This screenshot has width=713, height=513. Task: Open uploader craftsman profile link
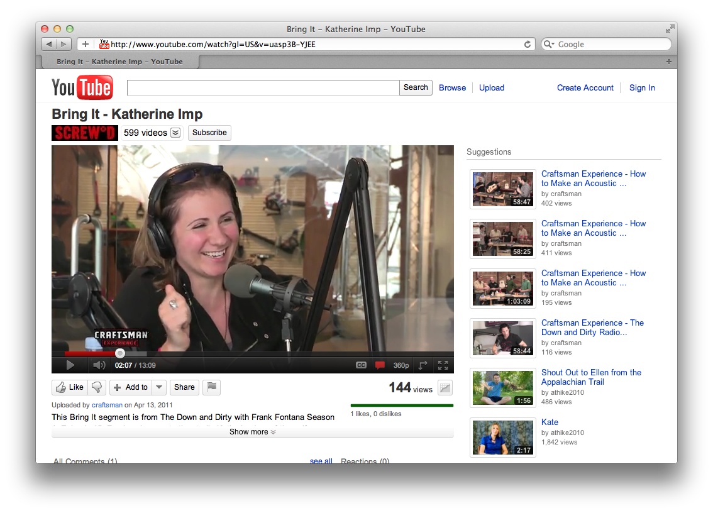[x=107, y=405]
